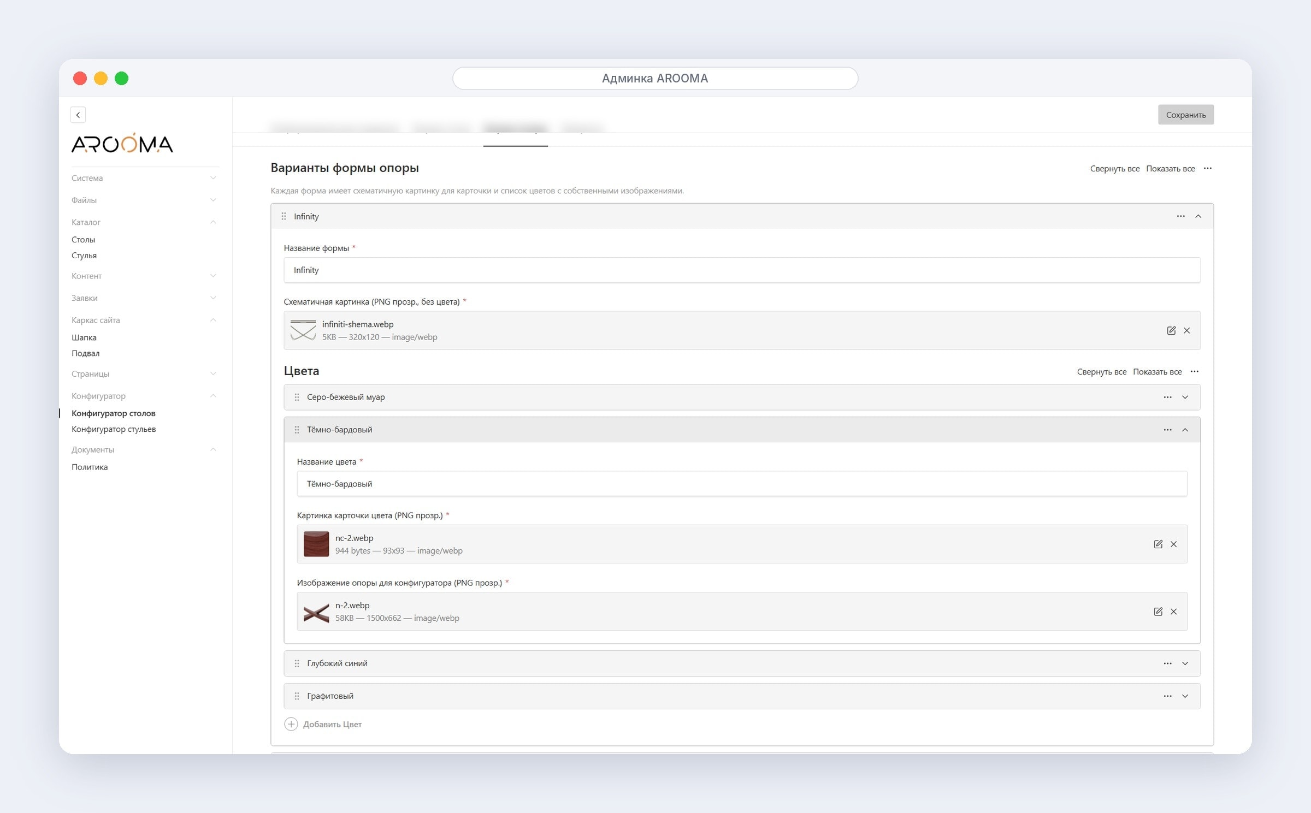The image size is (1311, 813).
Task: Grab the drag handle of the Infinity block
Action: point(284,216)
